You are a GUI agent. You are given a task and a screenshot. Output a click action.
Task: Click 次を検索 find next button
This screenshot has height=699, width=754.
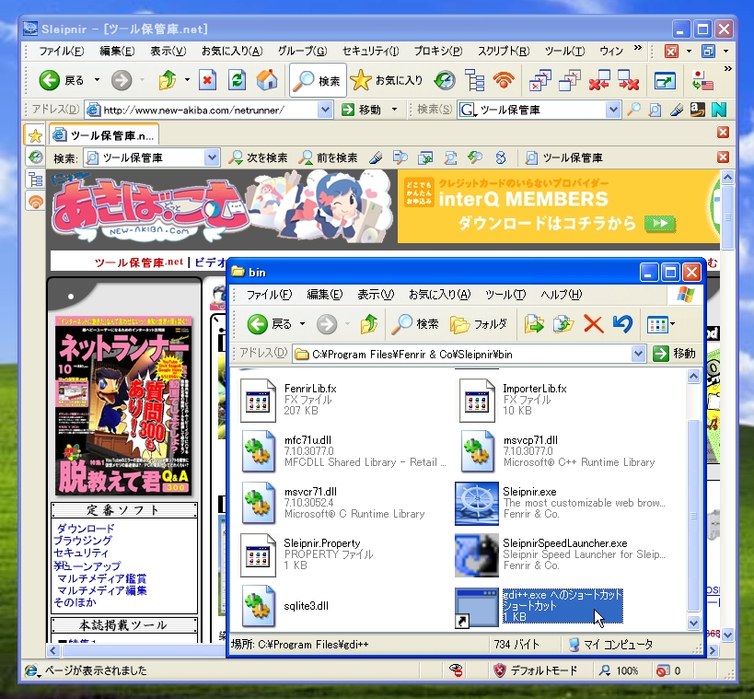258,157
